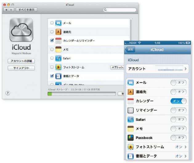Tap the リマインダー list icon on iPhone
This screenshot has width=194, height=163.
pyautogui.click(x=131, y=110)
